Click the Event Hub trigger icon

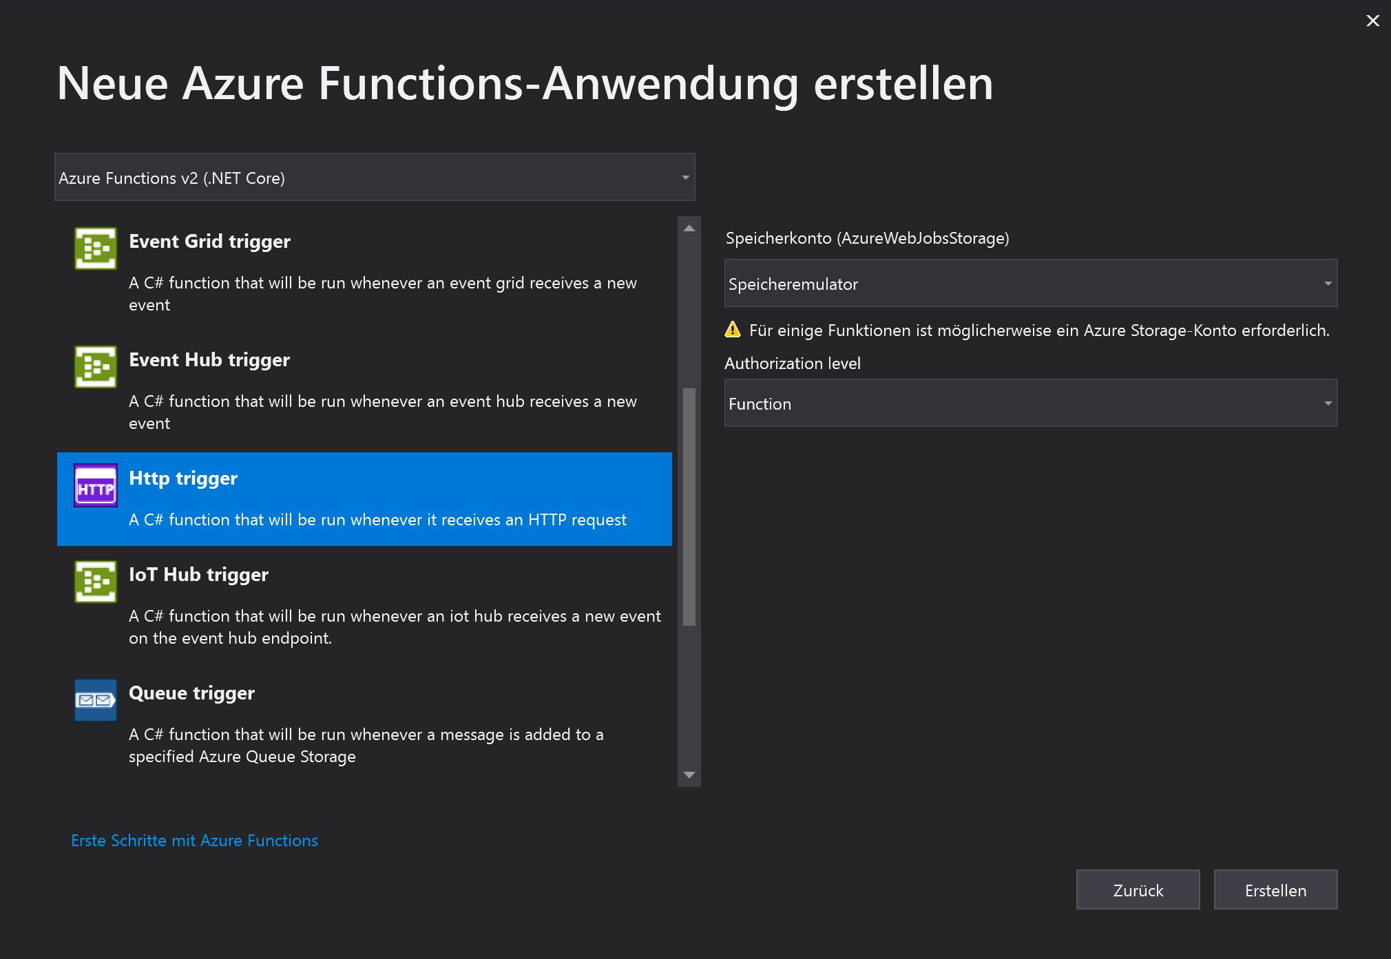pyautogui.click(x=96, y=366)
